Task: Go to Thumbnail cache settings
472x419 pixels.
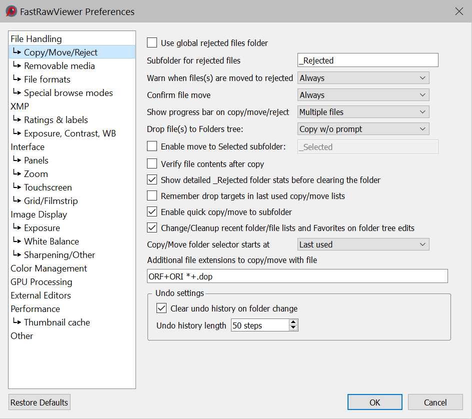Action: 56,322
